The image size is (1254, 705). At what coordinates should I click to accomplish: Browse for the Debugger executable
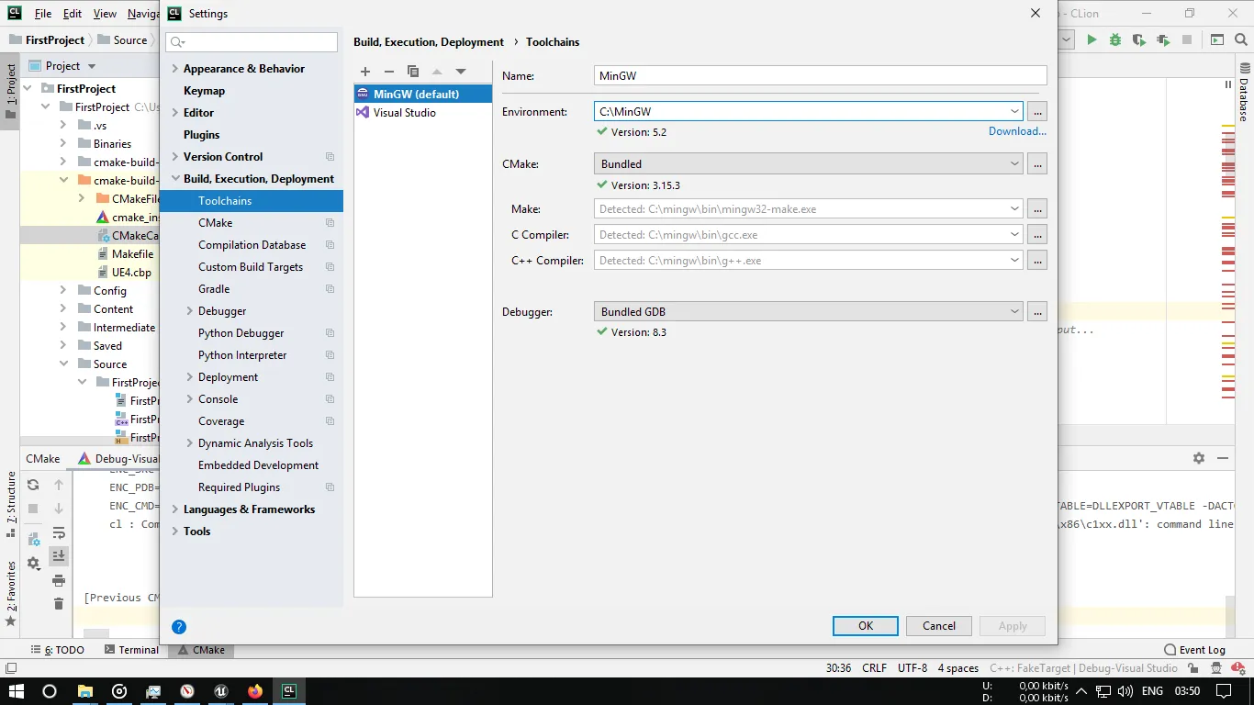point(1037,311)
